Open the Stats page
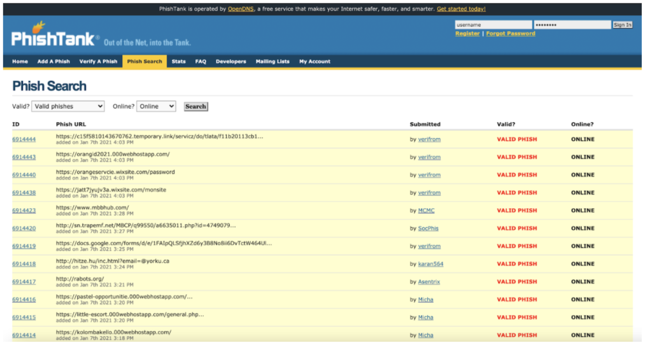Image resolution: width=652 pixels, height=352 pixels. click(179, 62)
